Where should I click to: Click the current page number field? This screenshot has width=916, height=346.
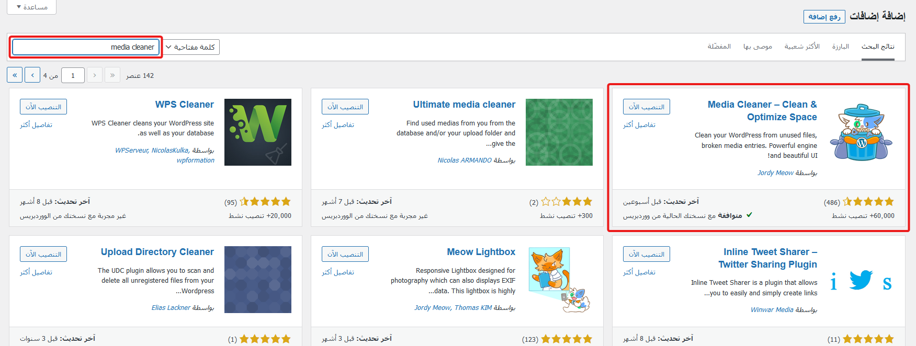73,75
